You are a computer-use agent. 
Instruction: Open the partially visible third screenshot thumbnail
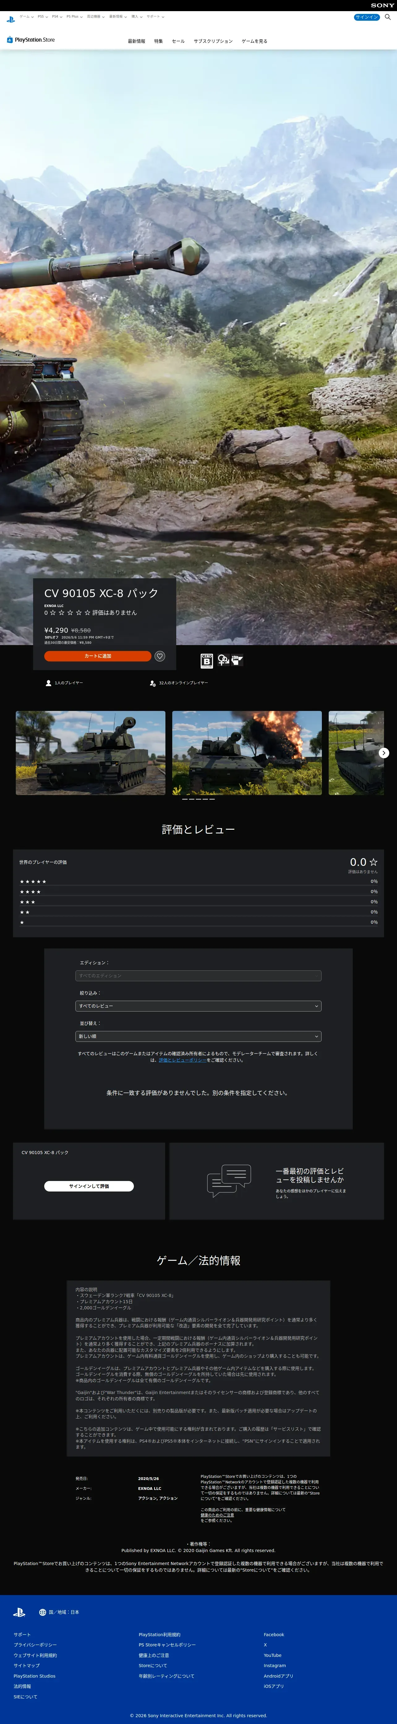click(x=356, y=753)
